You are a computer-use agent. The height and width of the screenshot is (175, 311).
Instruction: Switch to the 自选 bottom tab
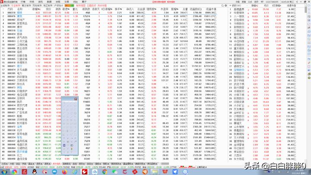click(75, 164)
